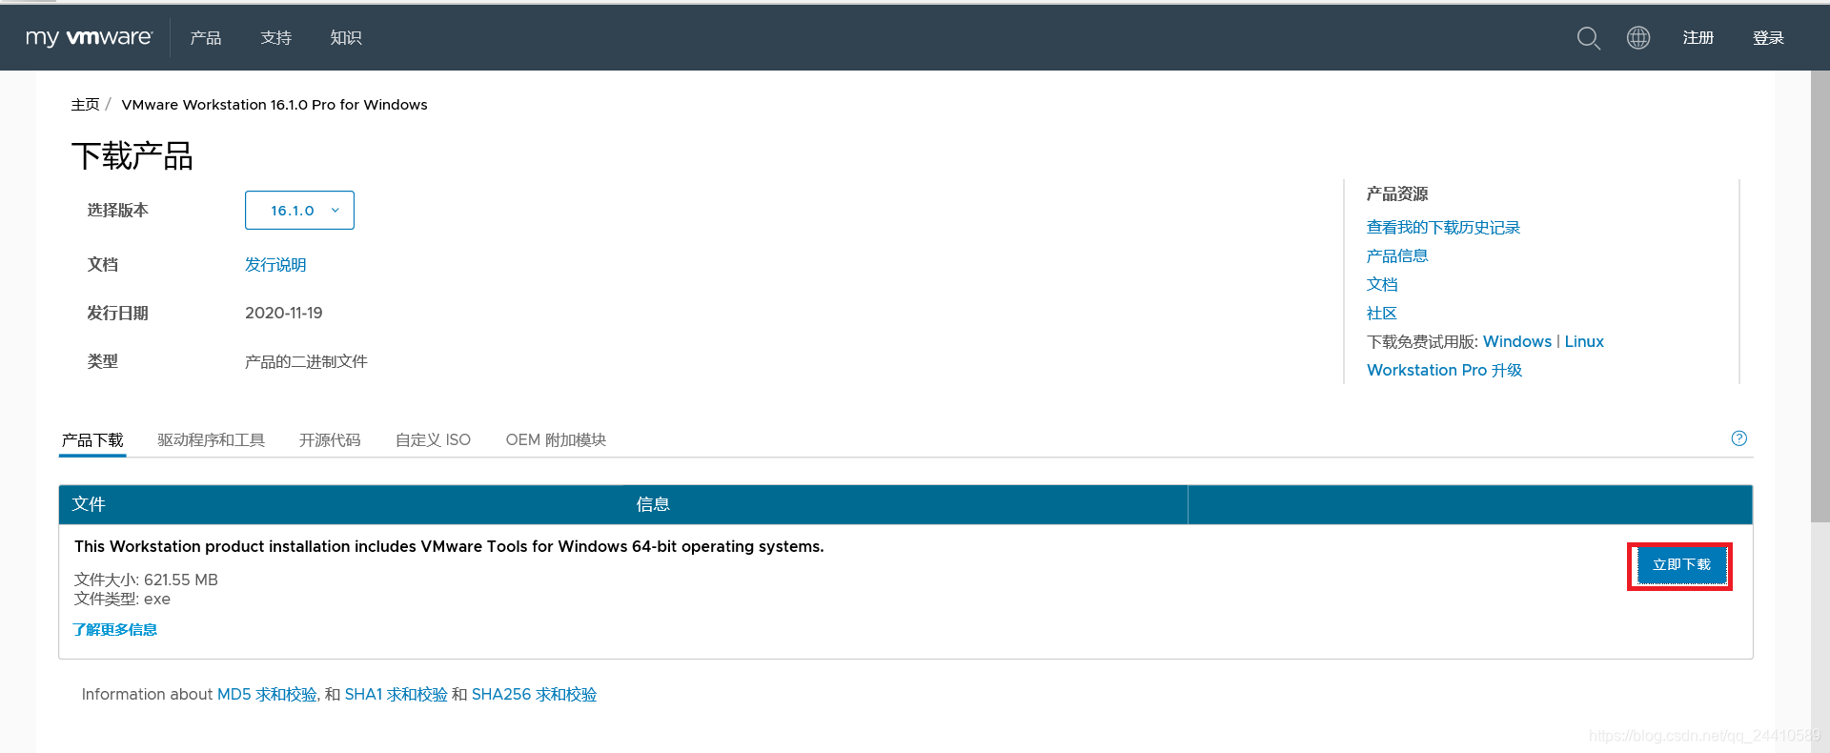Click the globe language icon

[1638, 37]
